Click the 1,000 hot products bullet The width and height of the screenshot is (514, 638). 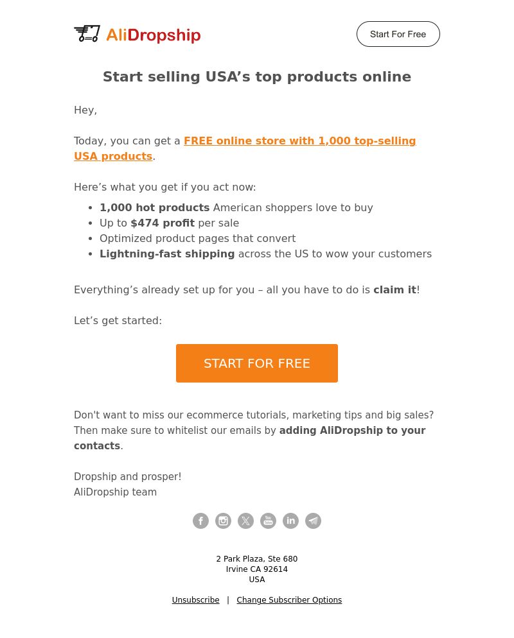(x=236, y=207)
